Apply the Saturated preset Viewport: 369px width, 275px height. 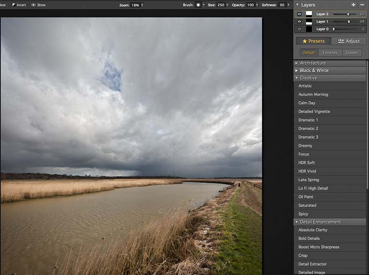point(330,205)
